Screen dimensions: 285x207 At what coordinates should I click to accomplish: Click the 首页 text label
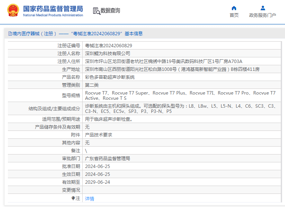point(234,15)
